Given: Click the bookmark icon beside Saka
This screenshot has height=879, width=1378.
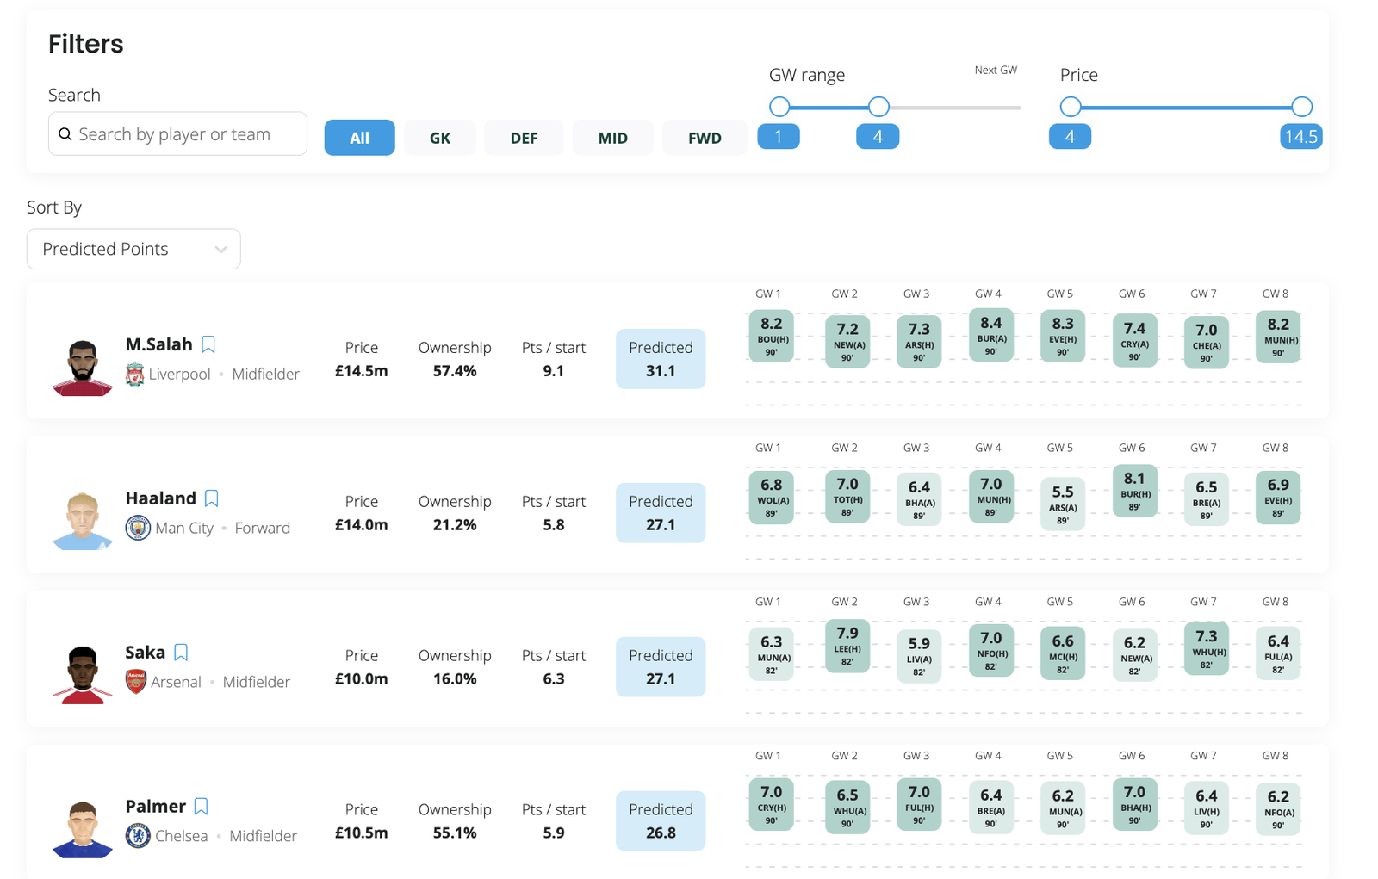Looking at the screenshot, I should pyautogui.click(x=181, y=653).
